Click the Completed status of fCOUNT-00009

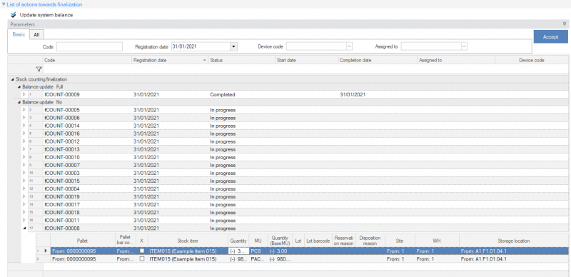(223, 95)
